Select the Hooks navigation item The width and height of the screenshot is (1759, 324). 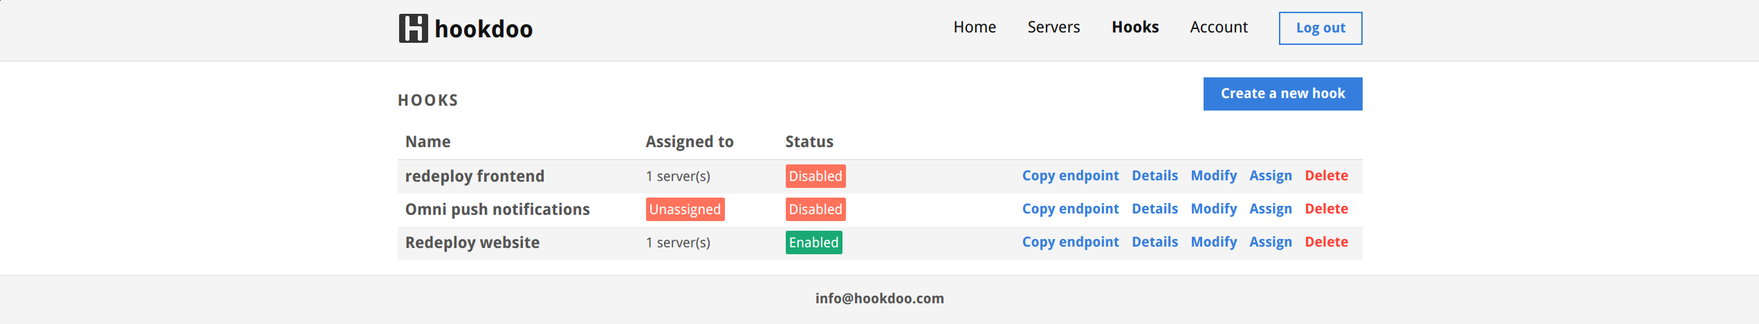(x=1135, y=28)
